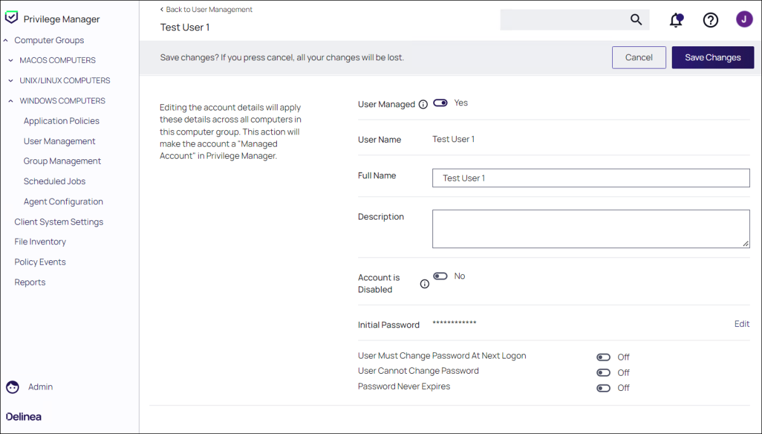Enable the Password Never Expires toggle

[603, 388]
